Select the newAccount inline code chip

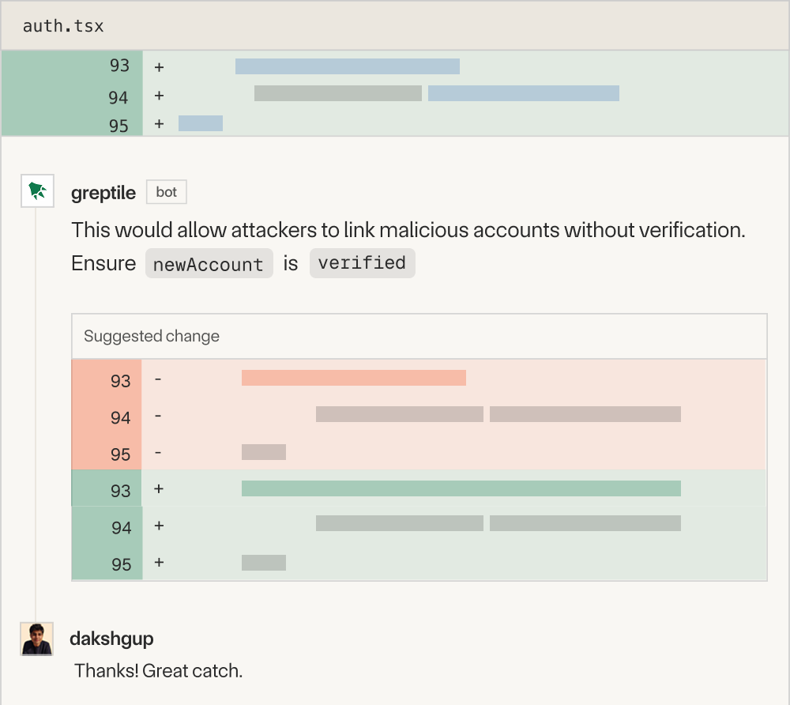[x=209, y=263]
